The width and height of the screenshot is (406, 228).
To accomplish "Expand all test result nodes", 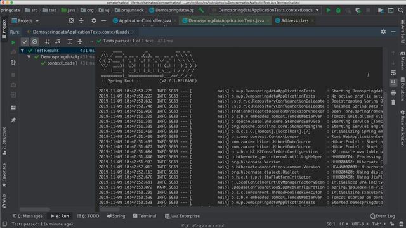I will 70,41.
